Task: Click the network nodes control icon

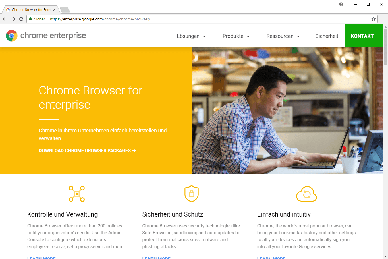Action: [77, 194]
